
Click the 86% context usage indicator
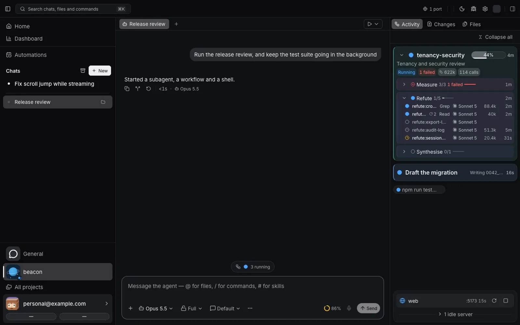[x=332, y=308]
